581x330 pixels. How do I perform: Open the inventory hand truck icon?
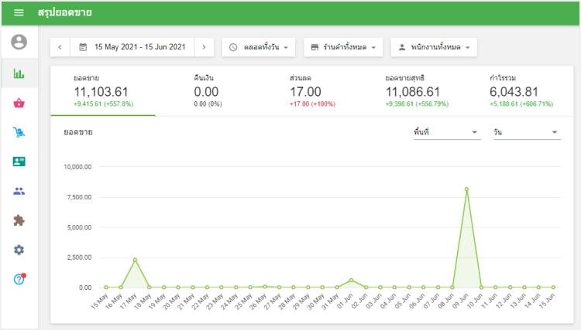pos(19,132)
